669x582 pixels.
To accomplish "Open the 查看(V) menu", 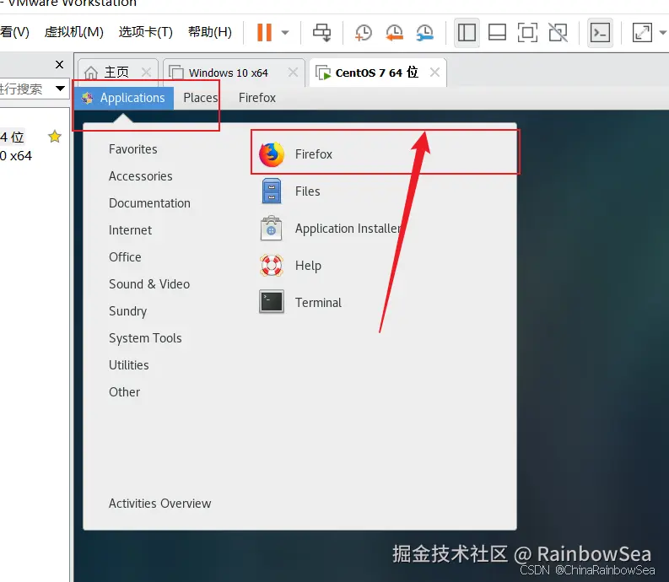I will 14,32.
